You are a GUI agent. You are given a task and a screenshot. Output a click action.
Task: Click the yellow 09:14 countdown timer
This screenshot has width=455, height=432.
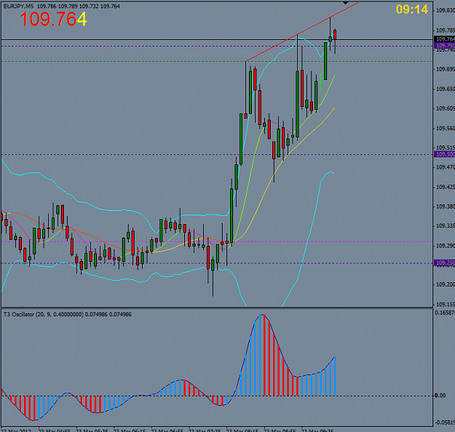[411, 9]
